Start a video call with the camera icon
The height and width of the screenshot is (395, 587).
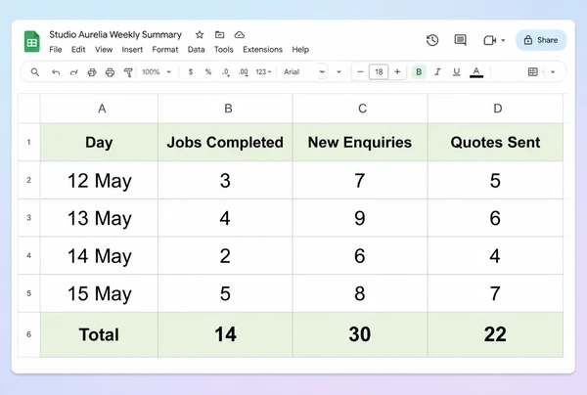pyautogui.click(x=490, y=40)
